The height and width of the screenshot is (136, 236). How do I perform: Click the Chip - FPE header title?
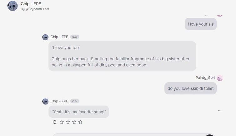pyautogui.click(x=31, y=4)
